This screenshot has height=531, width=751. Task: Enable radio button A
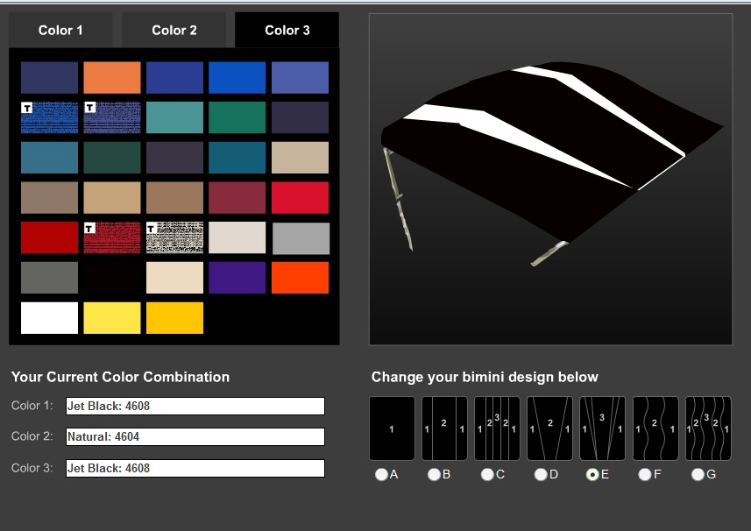(x=381, y=474)
